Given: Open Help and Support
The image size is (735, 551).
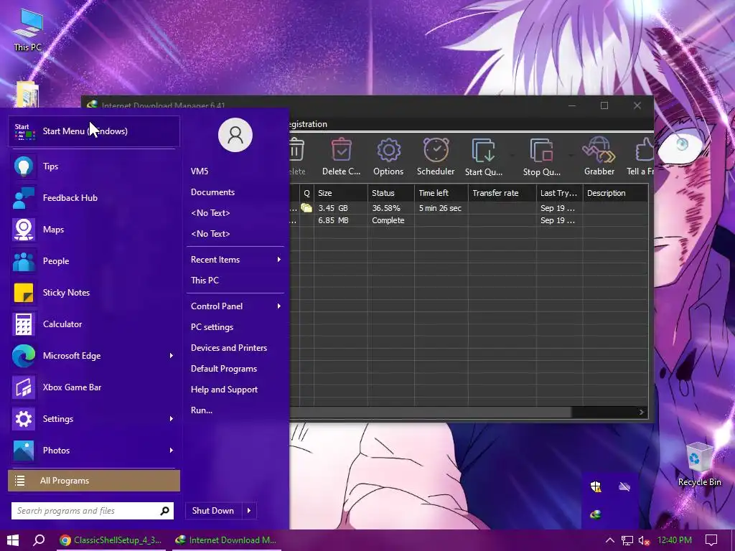Looking at the screenshot, I should (235, 390).
